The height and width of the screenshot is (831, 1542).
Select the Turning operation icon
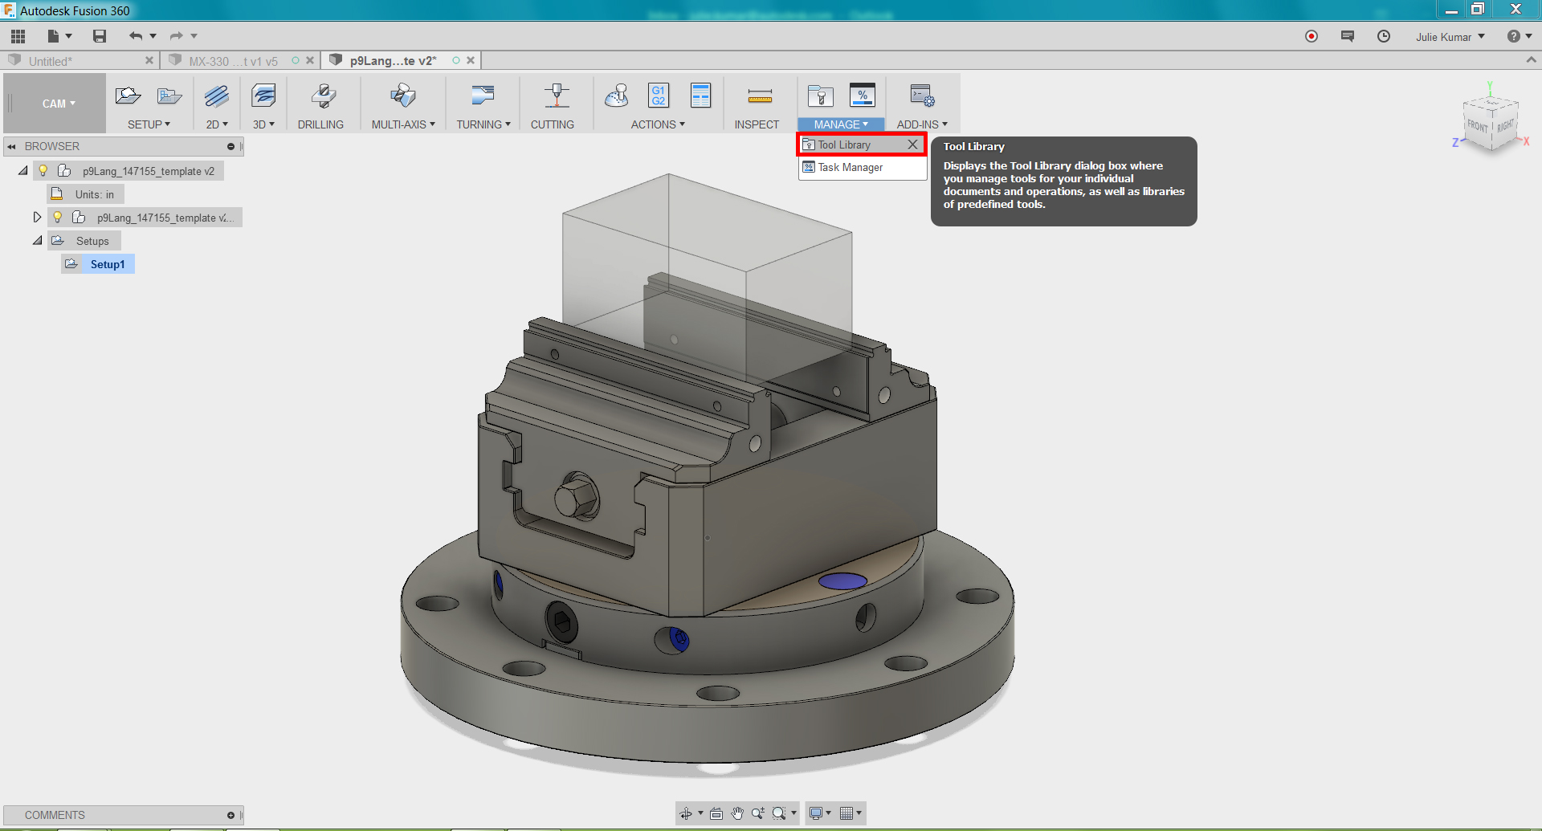click(x=483, y=96)
